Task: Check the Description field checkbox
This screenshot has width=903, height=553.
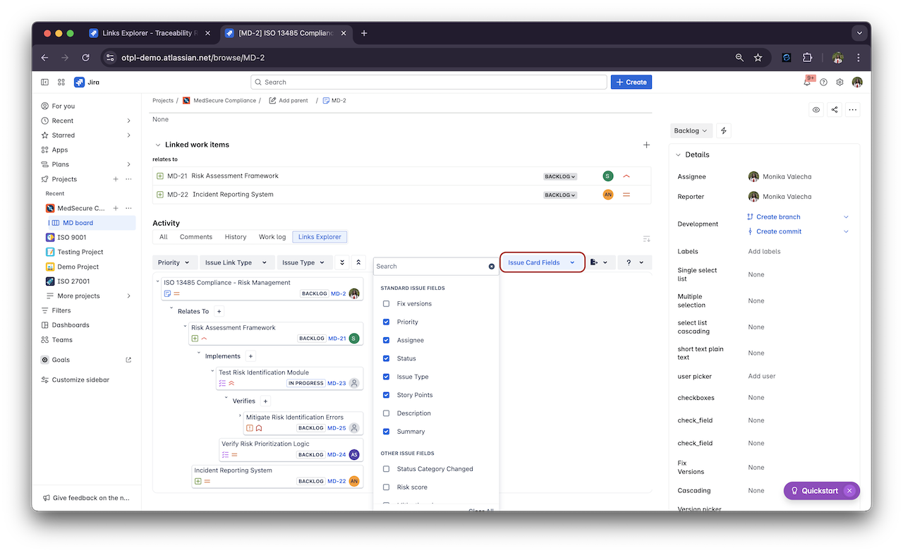Action: click(x=386, y=413)
